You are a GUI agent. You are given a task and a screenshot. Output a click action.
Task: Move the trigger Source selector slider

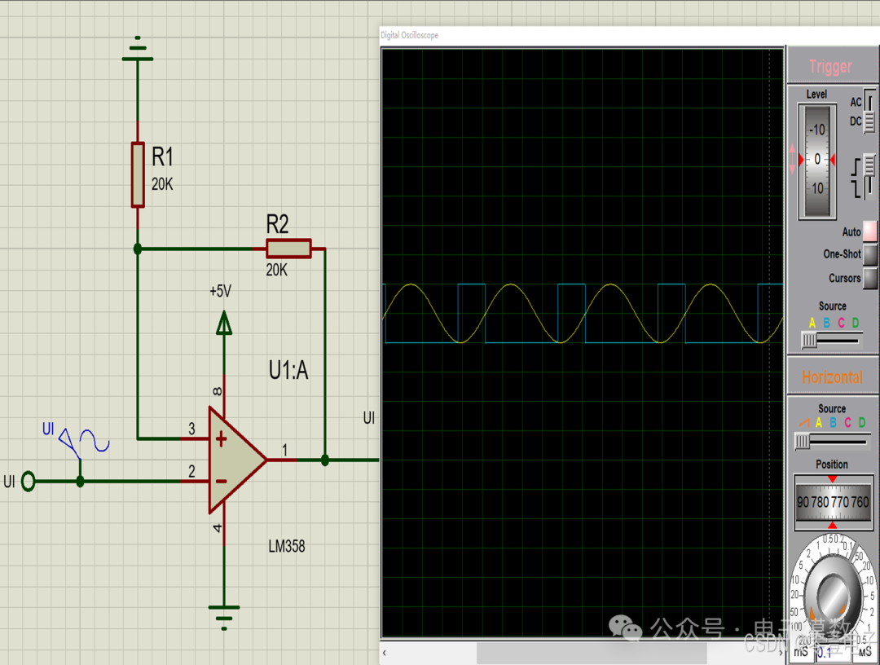(x=809, y=340)
